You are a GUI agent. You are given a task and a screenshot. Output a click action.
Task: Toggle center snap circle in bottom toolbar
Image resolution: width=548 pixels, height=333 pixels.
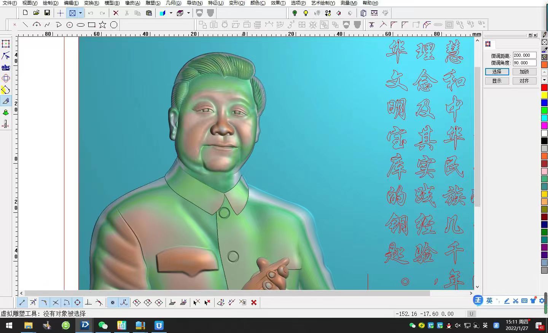(77, 303)
